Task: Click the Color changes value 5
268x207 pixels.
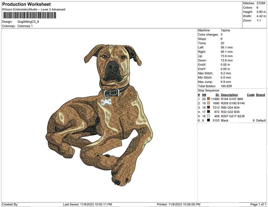Action: (221, 35)
